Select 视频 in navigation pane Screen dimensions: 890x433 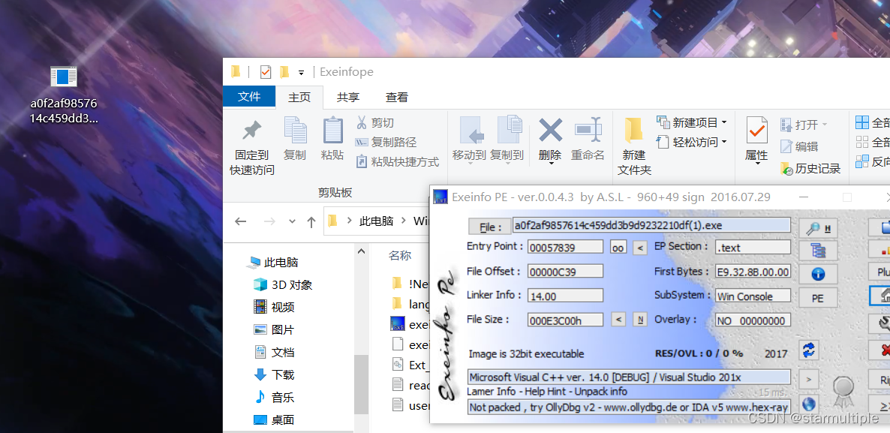pyautogui.click(x=274, y=307)
